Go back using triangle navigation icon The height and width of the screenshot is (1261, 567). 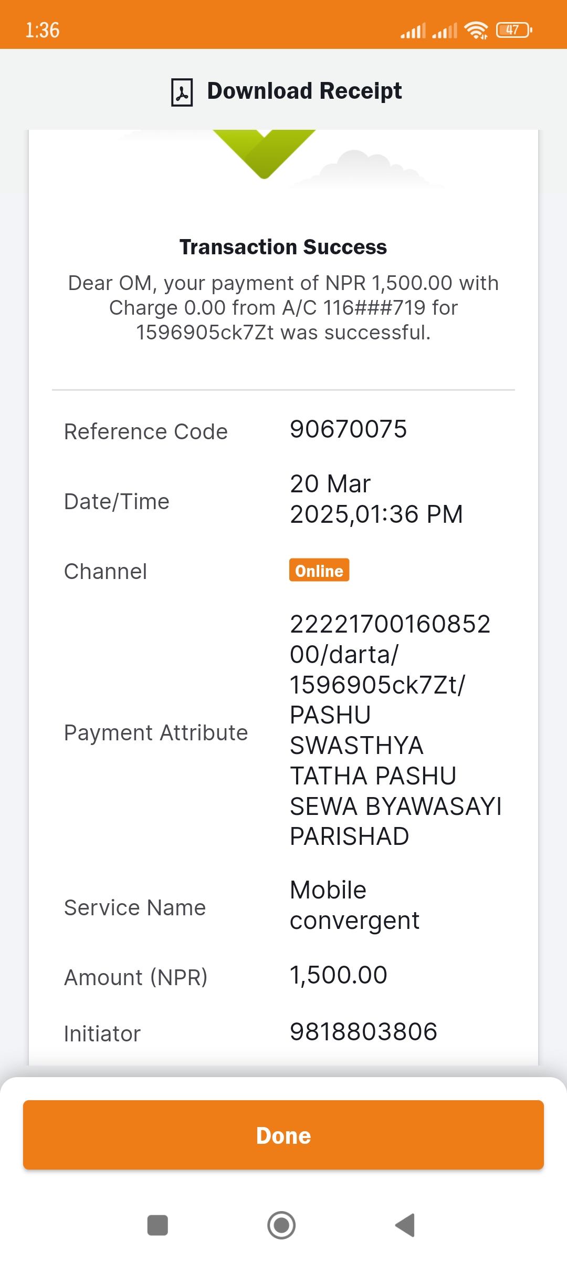(x=405, y=1225)
